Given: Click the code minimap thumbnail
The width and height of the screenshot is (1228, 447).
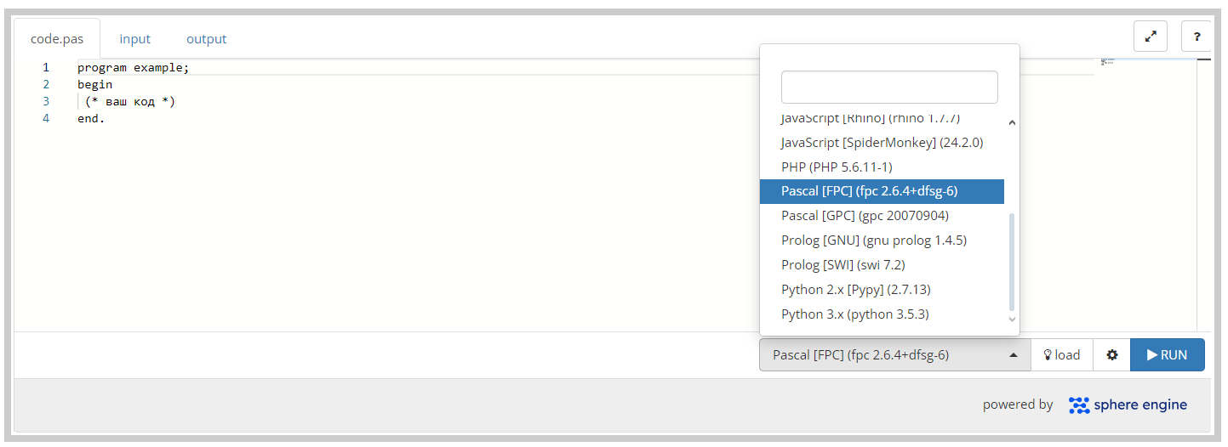Looking at the screenshot, I should pos(1106,62).
